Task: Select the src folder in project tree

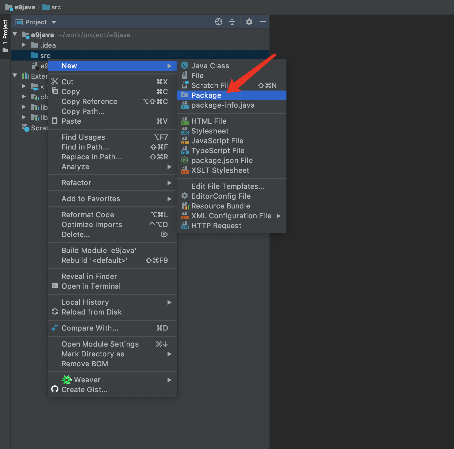Action: [45, 56]
